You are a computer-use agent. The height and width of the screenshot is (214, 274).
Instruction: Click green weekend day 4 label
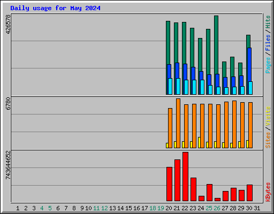(42, 208)
